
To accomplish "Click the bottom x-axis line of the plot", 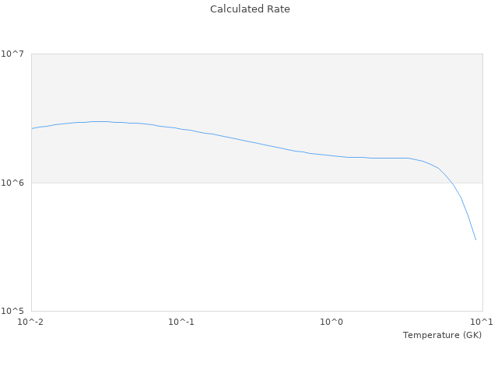I will 257,312.
